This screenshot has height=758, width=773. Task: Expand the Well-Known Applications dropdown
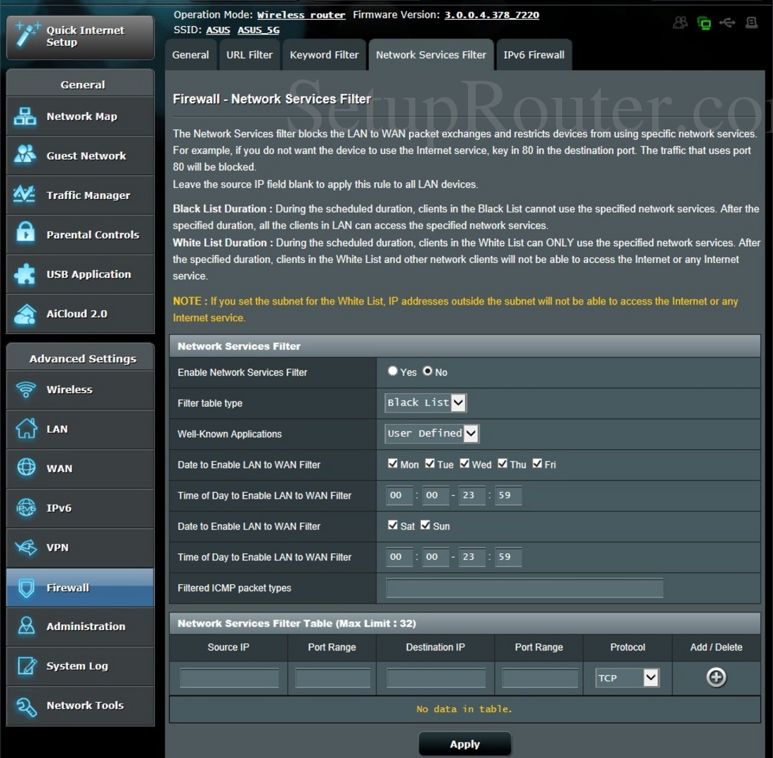(x=432, y=434)
